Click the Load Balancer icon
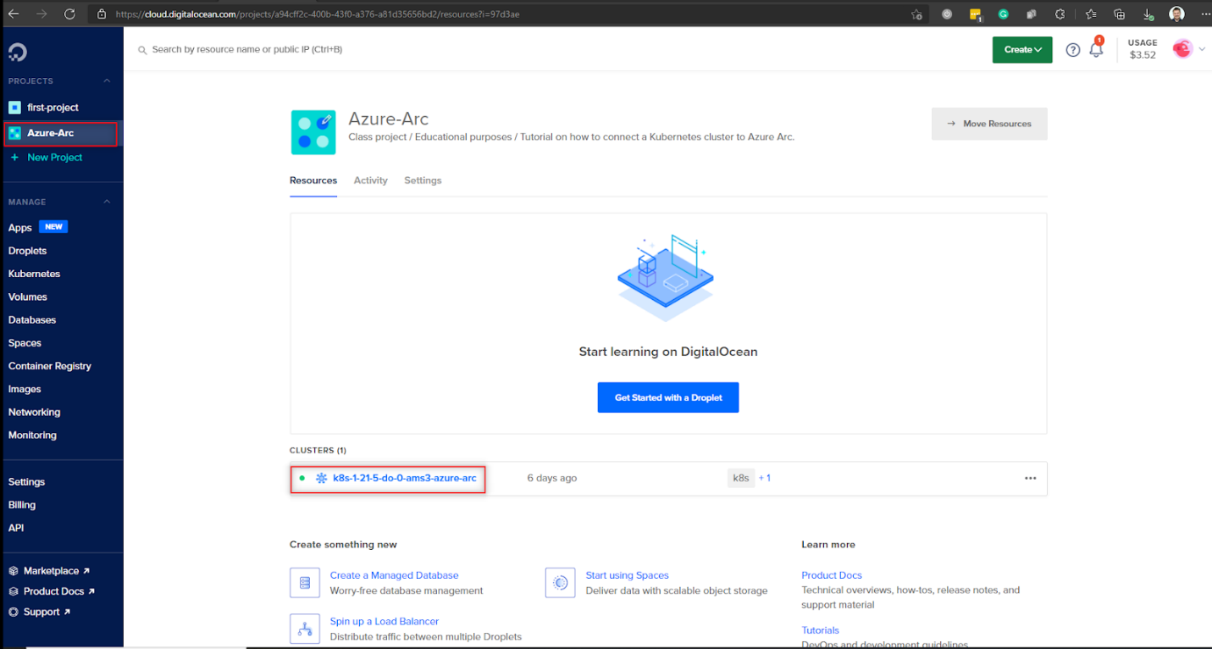Viewport: 1212px width, 649px height. click(305, 629)
